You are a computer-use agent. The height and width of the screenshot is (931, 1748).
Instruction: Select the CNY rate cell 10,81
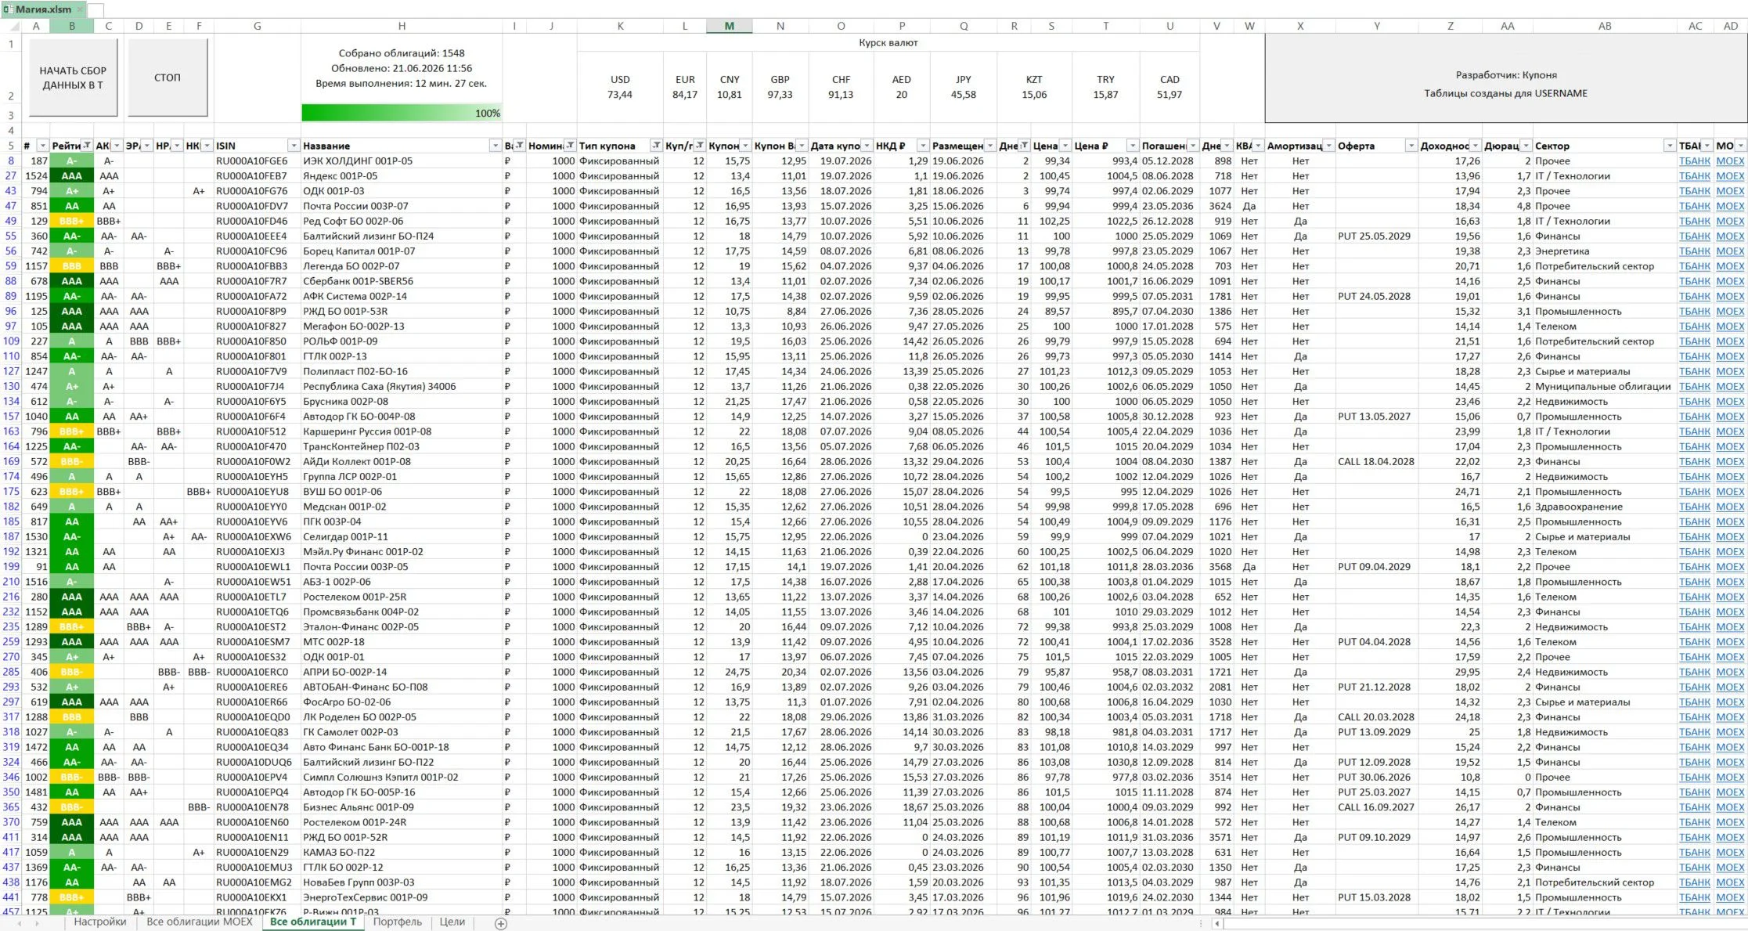(x=729, y=95)
